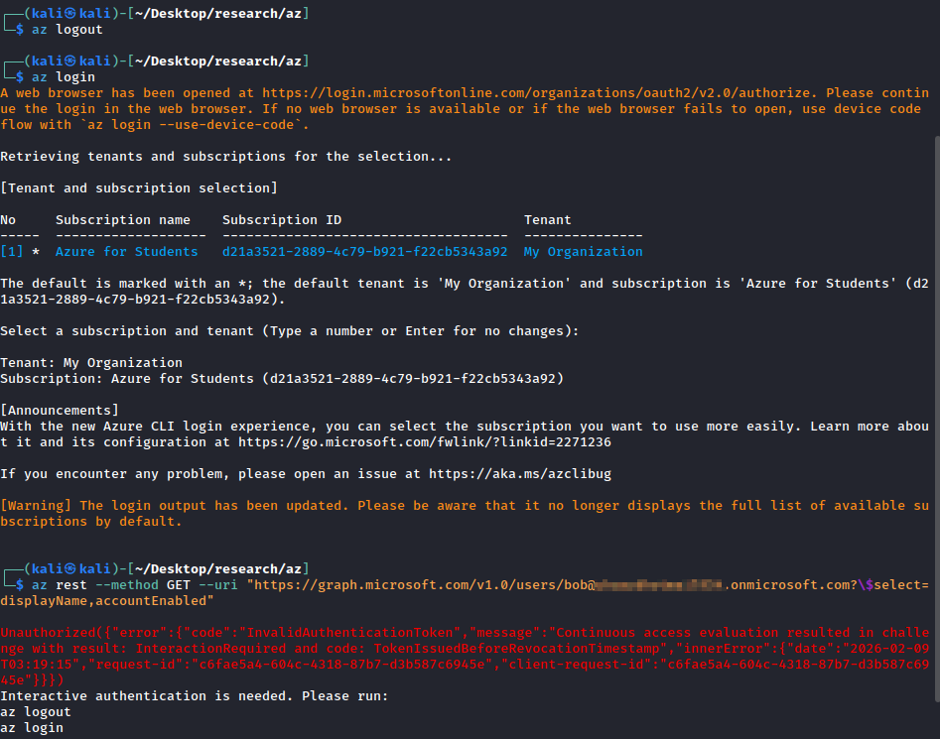Click 'Azure for Students' in the table row
Image resolution: width=940 pixels, height=739 pixels.
126,252
